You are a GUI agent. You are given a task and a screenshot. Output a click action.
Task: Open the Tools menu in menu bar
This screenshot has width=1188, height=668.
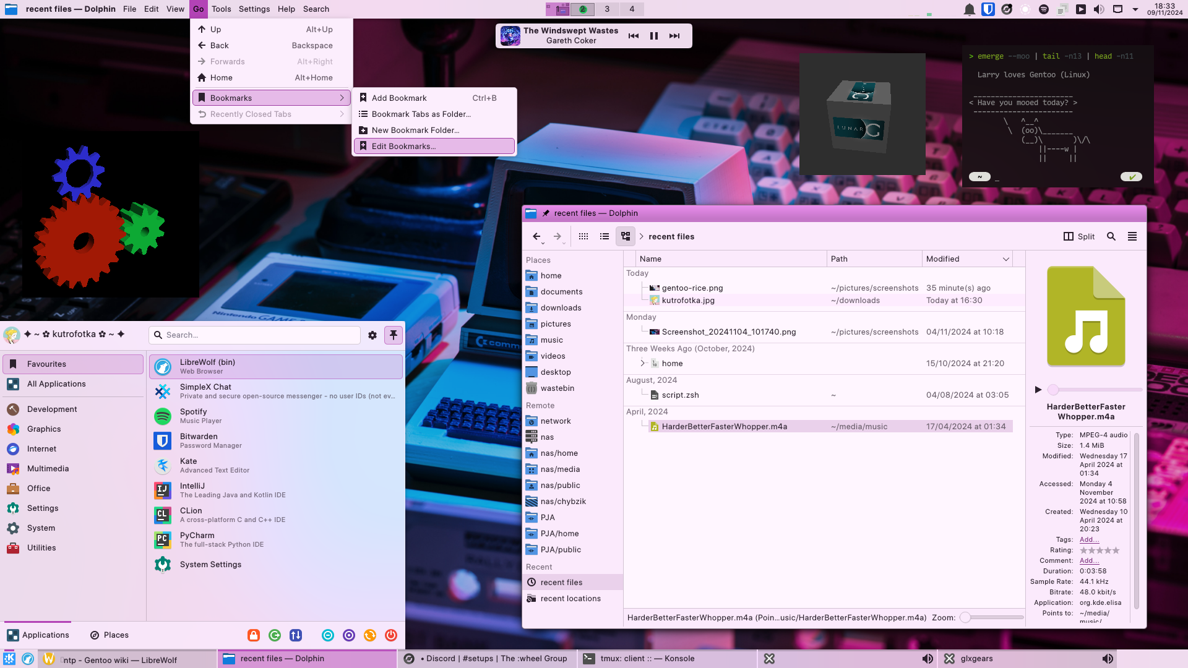(x=221, y=9)
